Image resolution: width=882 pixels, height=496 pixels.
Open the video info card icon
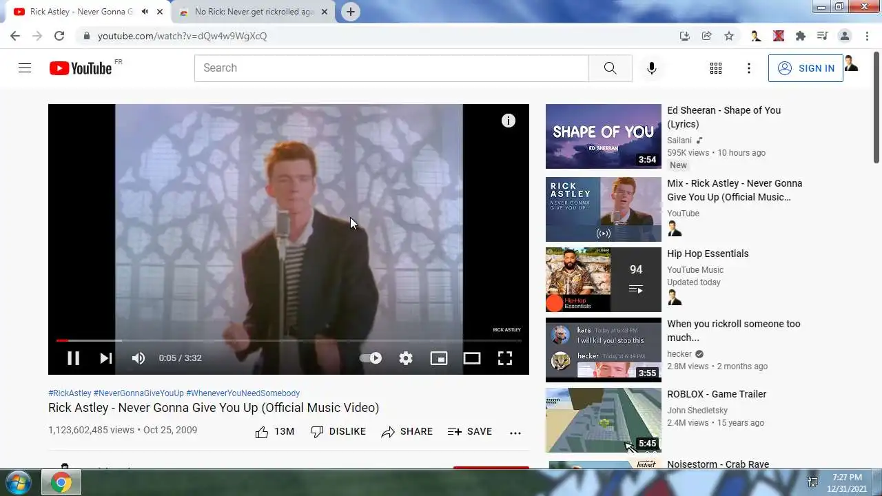pyautogui.click(x=509, y=121)
